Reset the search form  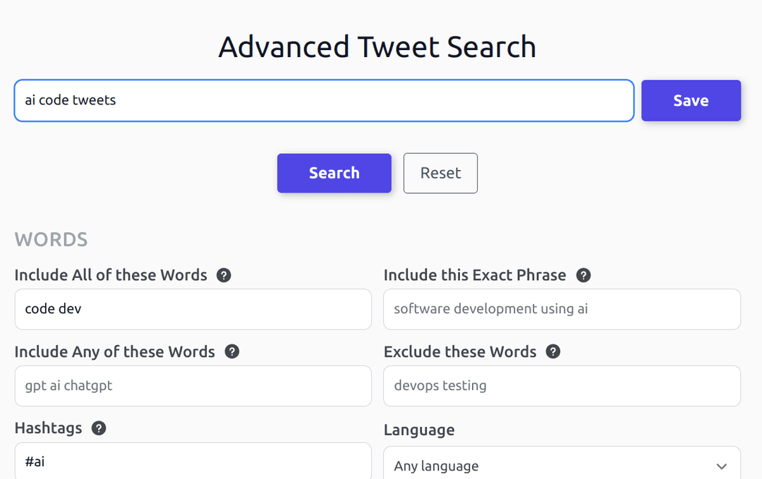tap(440, 173)
